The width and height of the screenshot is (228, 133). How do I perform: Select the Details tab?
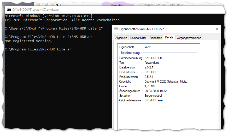[x=169, y=37]
